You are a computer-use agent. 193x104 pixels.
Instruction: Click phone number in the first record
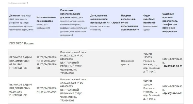[x=172, y=66]
